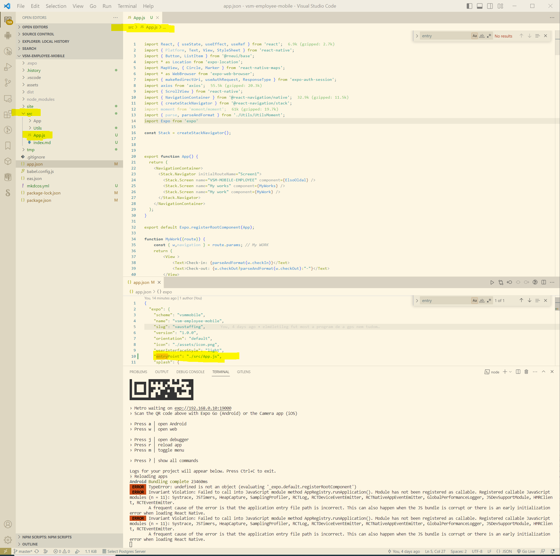This screenshot has width=560, height=556.
Task: Open the exp://192.168.0.10:19000 link
Action: (202, 408)
